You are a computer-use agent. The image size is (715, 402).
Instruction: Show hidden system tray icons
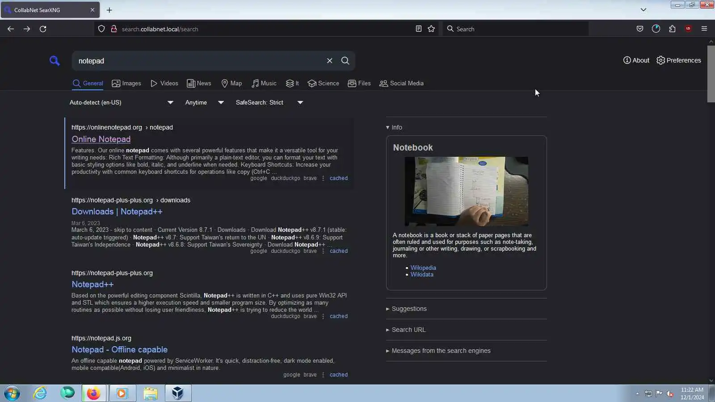(637, 394)
